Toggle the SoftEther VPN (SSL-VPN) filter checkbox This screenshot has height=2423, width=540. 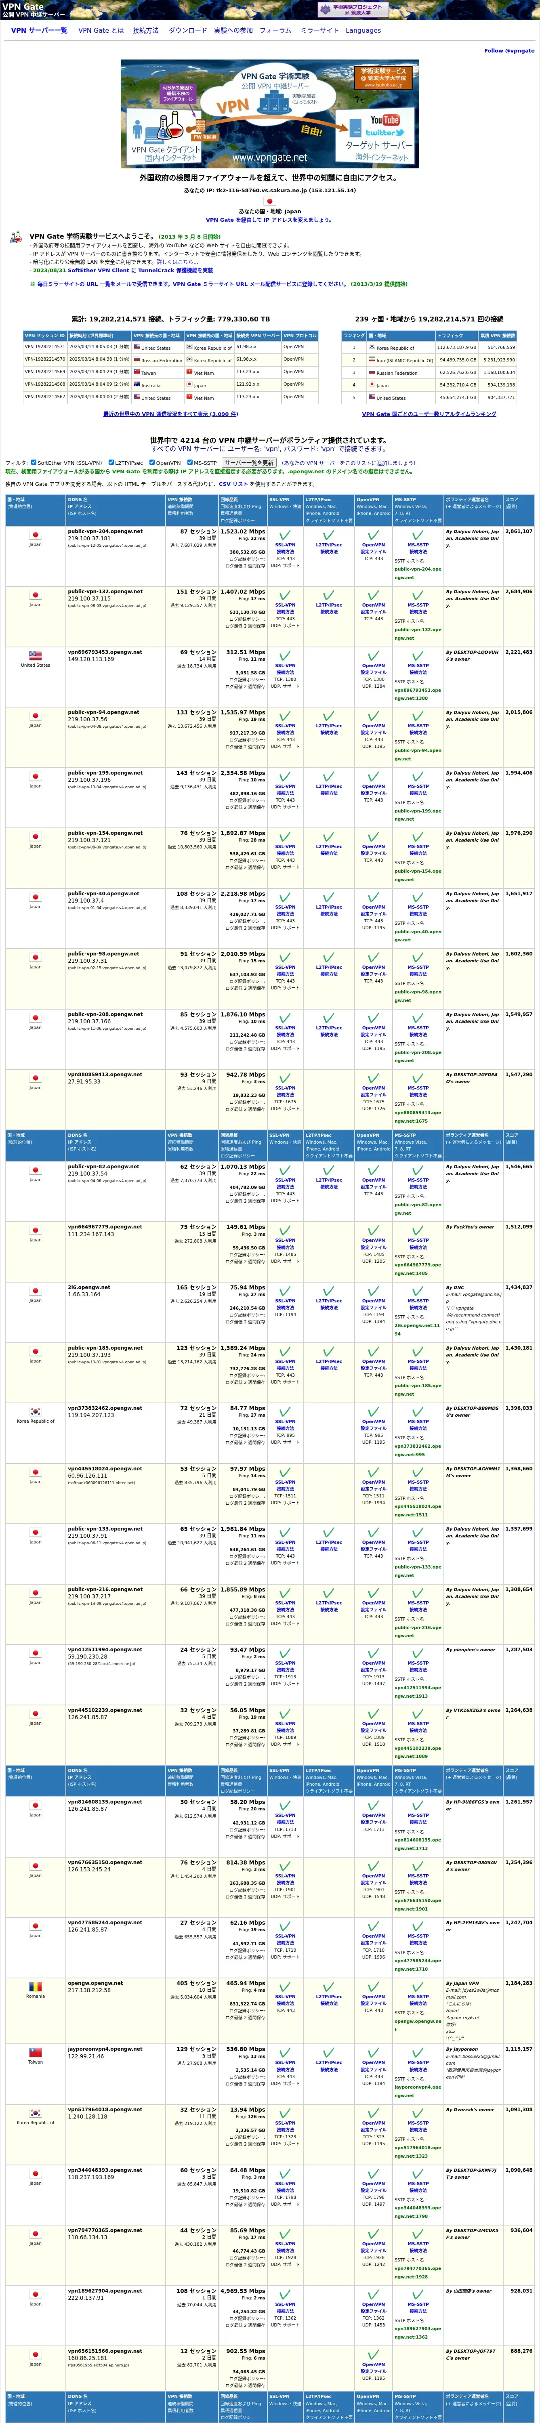click(x=34, y=463)
